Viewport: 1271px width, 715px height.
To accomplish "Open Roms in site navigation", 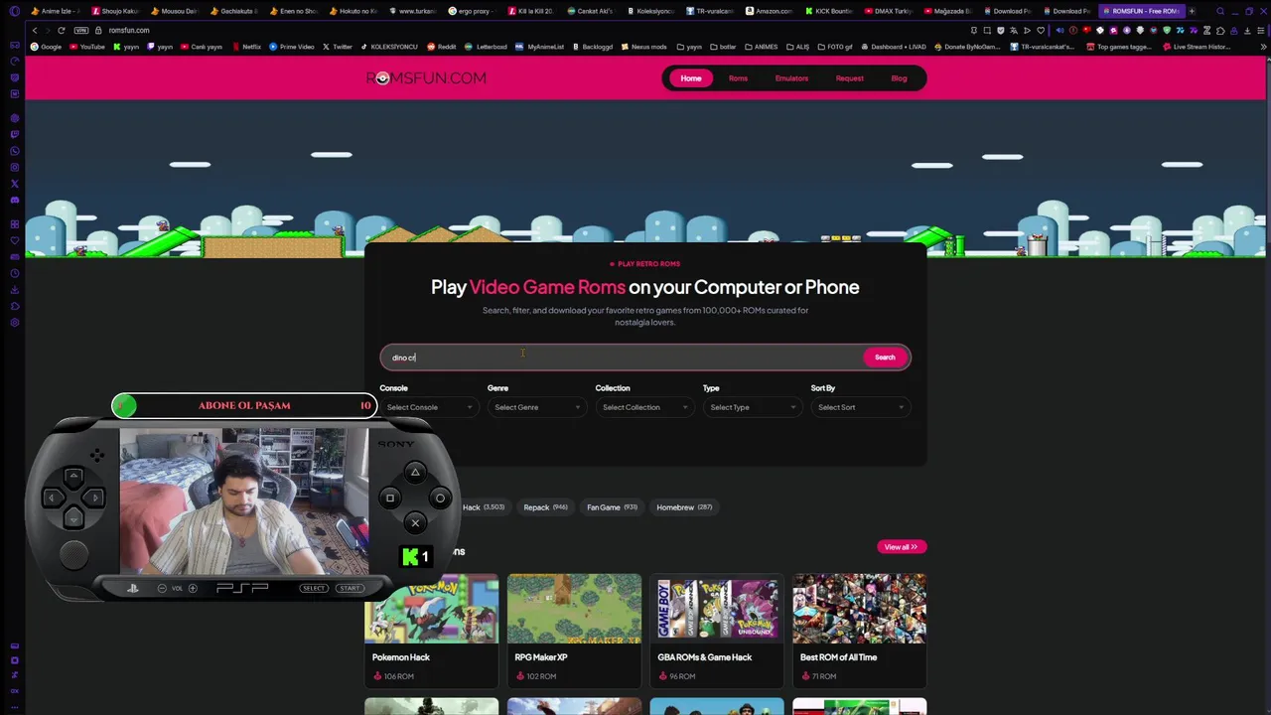I will (x=738, y=78).
